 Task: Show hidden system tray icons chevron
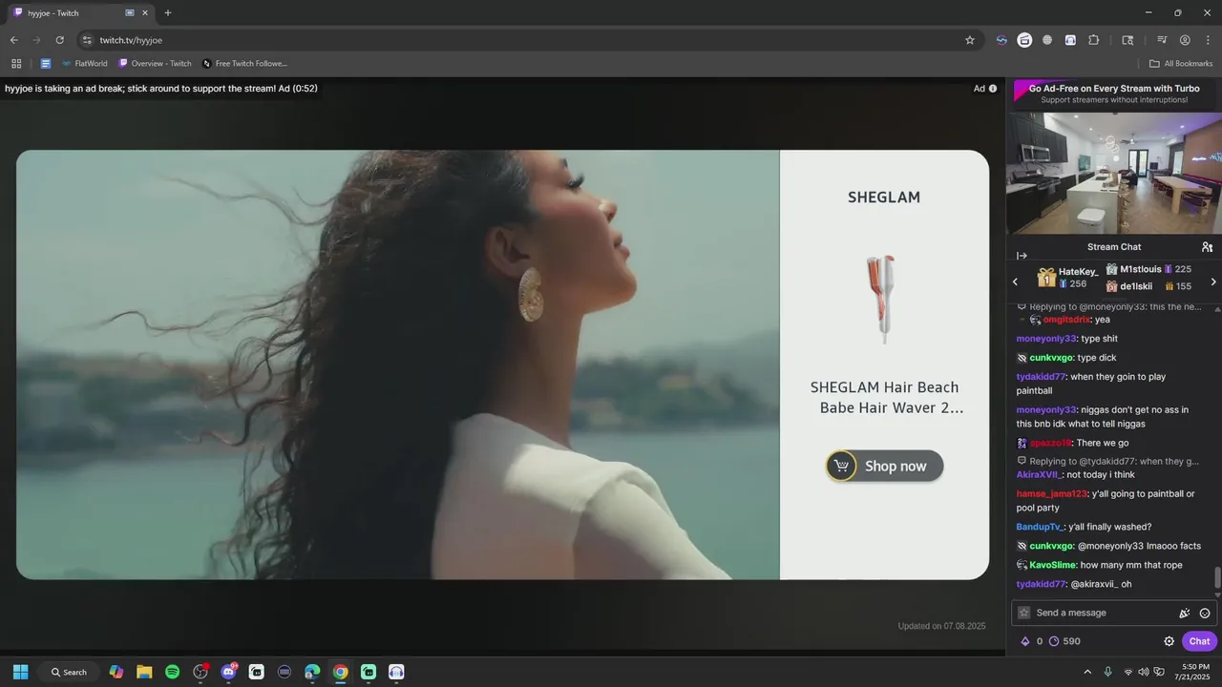coord(1087,672)
